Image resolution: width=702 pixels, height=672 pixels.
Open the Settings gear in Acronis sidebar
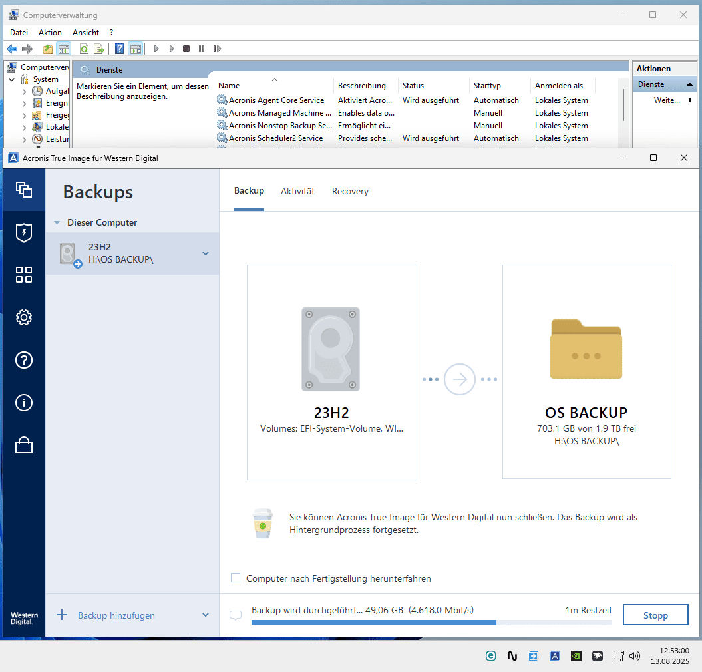[x=24, y=317]
